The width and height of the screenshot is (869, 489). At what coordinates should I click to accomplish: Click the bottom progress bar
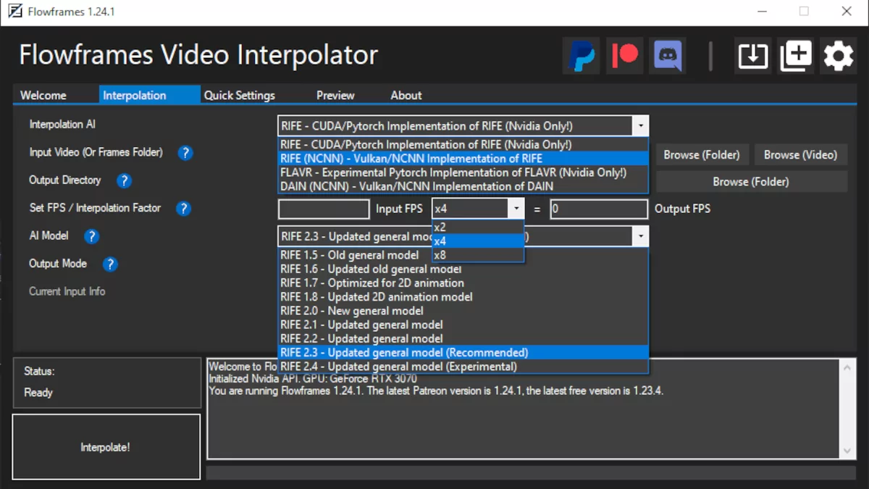point(531,473)
